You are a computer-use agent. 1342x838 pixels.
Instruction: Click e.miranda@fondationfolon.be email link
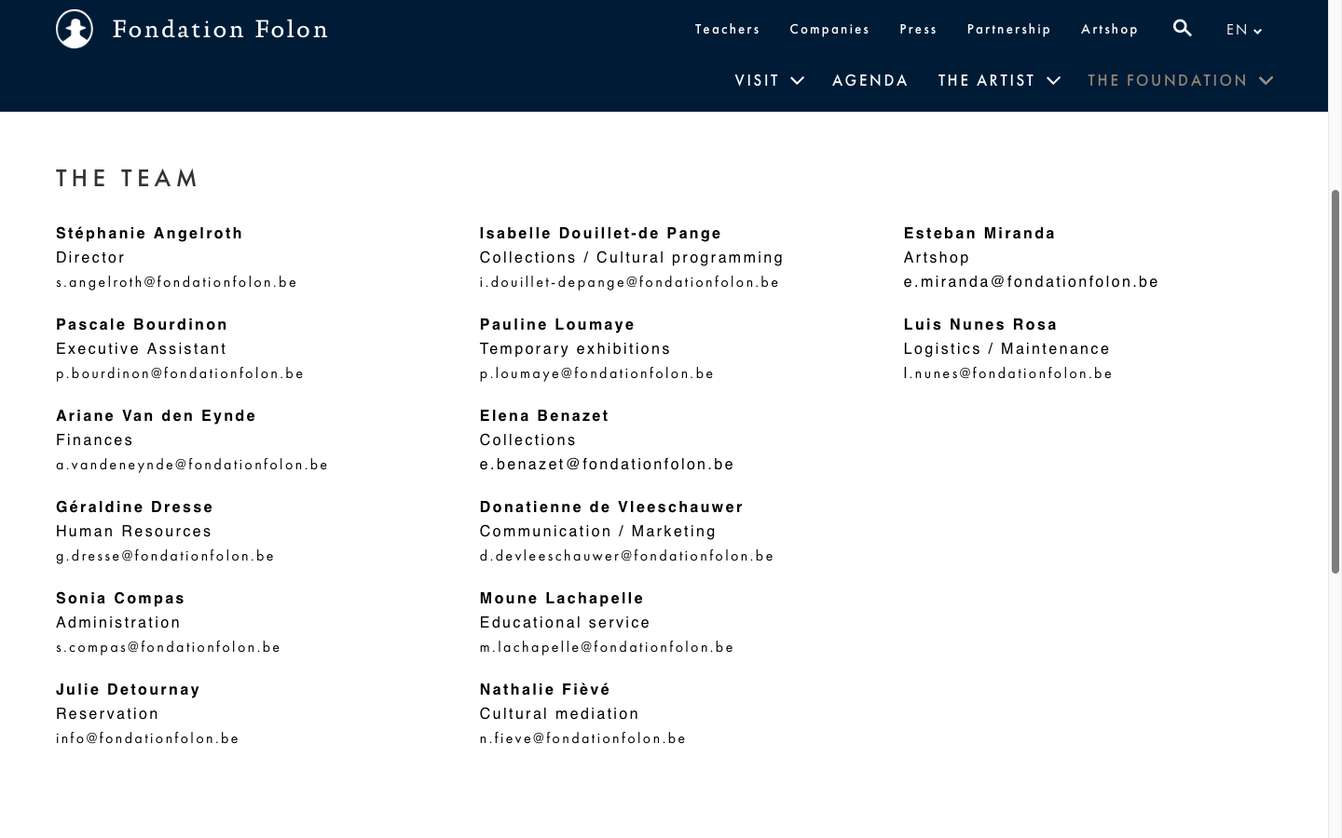click(x=1031, y=282)
